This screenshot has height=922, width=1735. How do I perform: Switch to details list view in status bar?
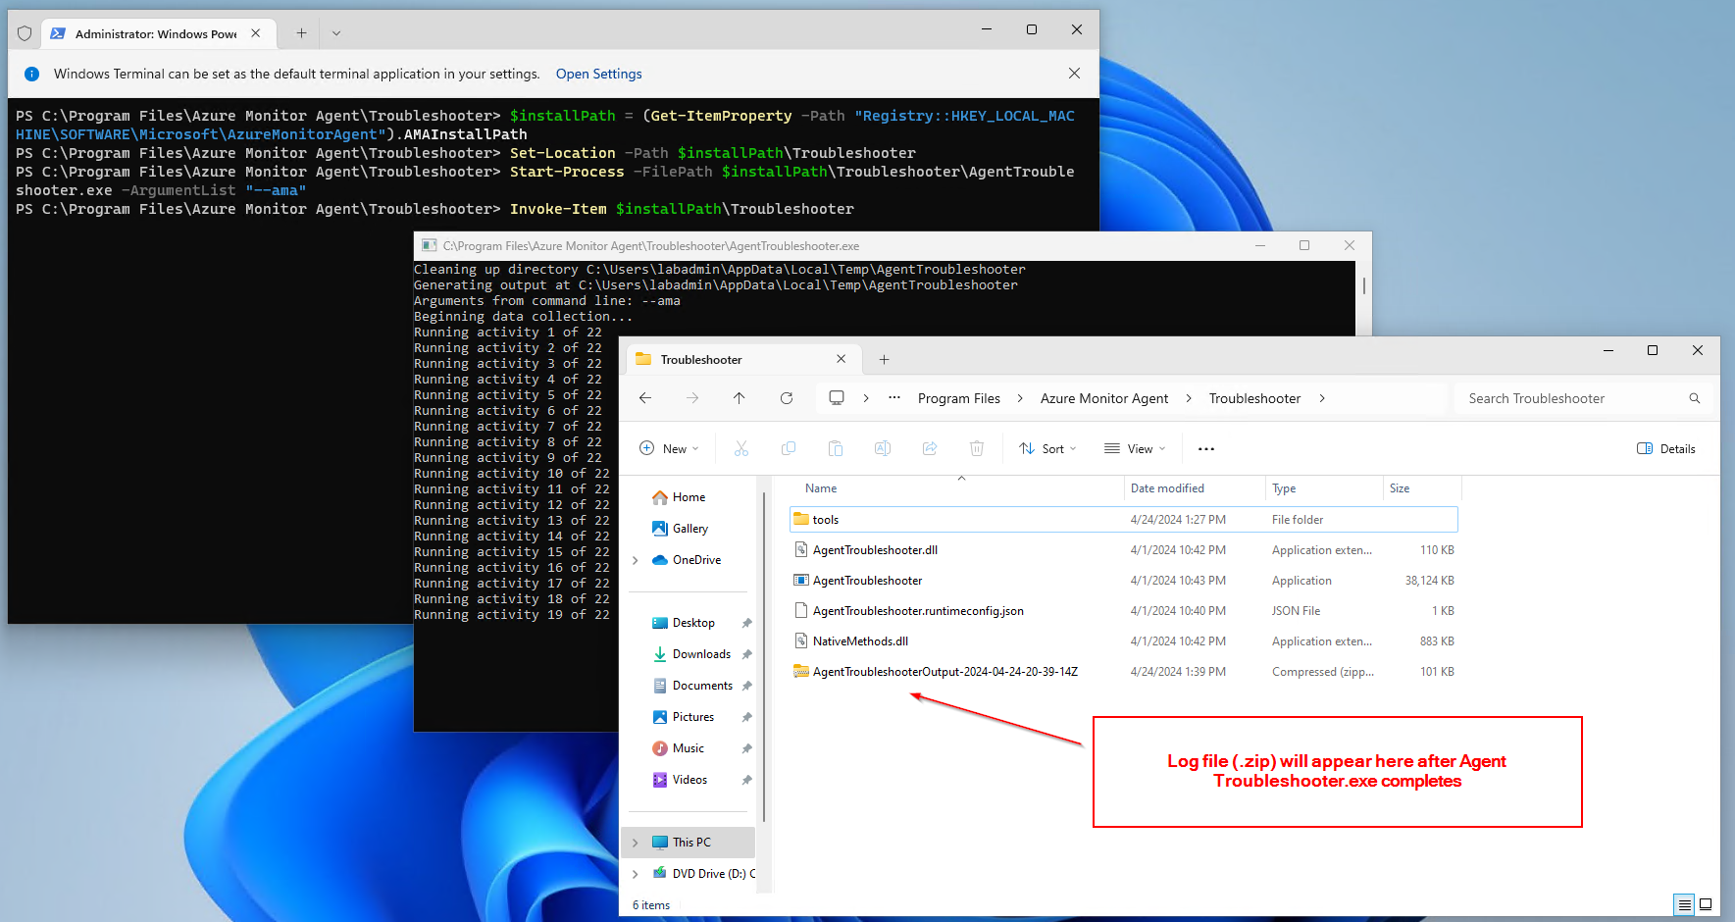[x=1684, y=904]
